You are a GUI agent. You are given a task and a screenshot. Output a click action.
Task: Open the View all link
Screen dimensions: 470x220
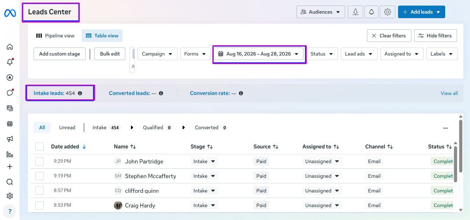click(x=449, y=93)
